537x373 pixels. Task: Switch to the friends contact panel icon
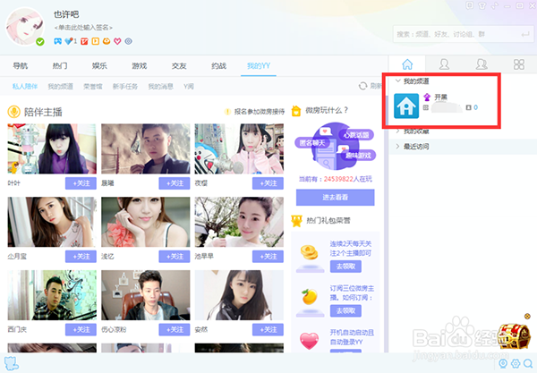pyautogui.click(x=444, y=64)
